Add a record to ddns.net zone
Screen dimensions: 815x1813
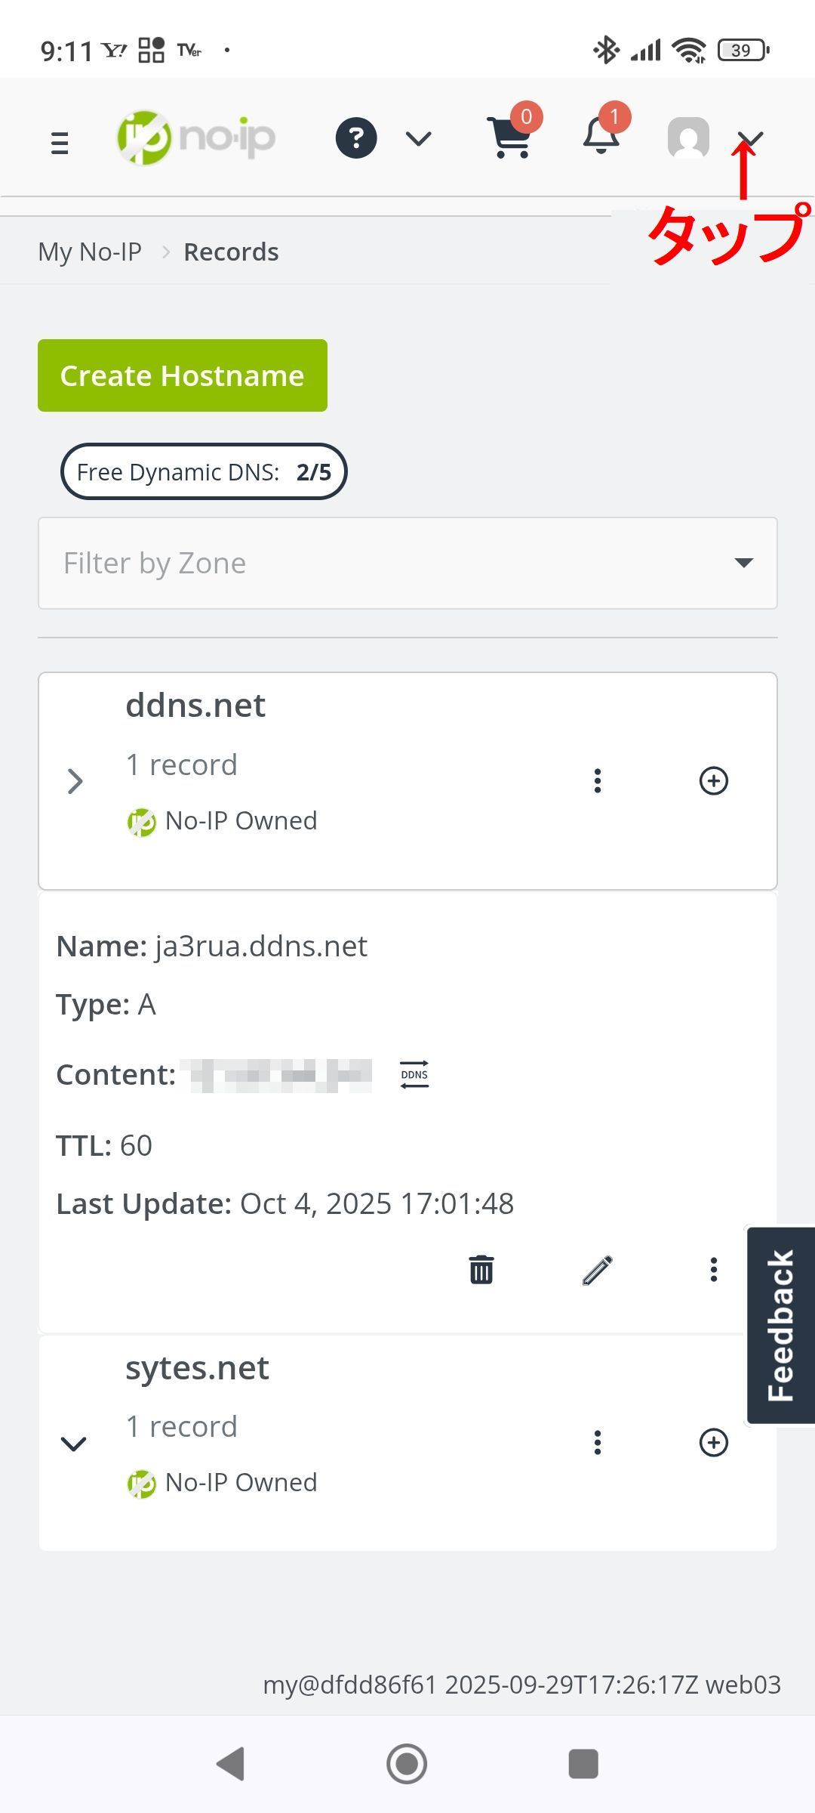click(713, 780)
